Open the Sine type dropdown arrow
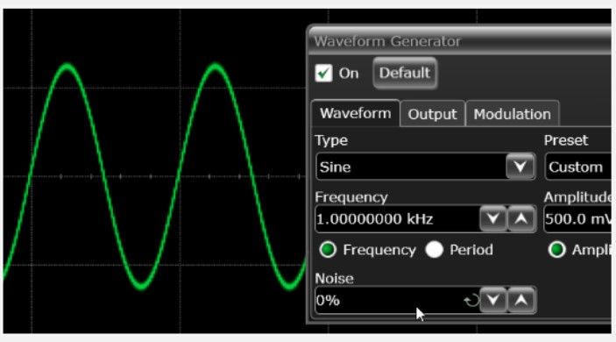Viewport: 616px width, 342px height. 520,167
